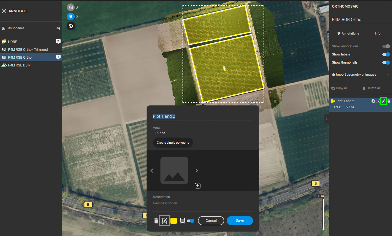
Task: Show the hidden Boundaries layer
Action: click(x=58, y=28)
